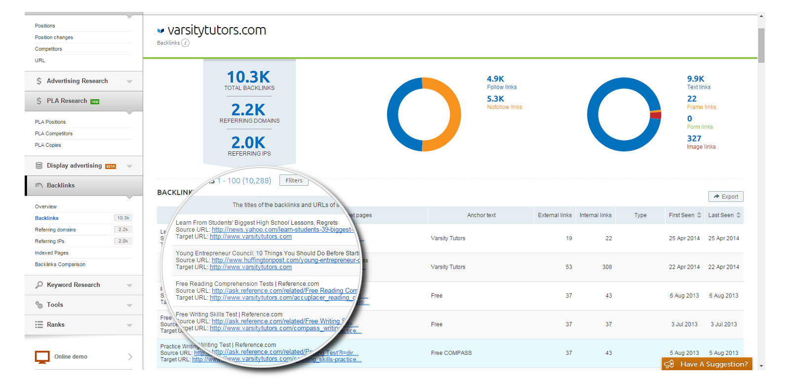The width and height of the screenshot is (790, 382).
Task: Expand the Advertising Research section arrow
Action: click(x=129, y=81)
